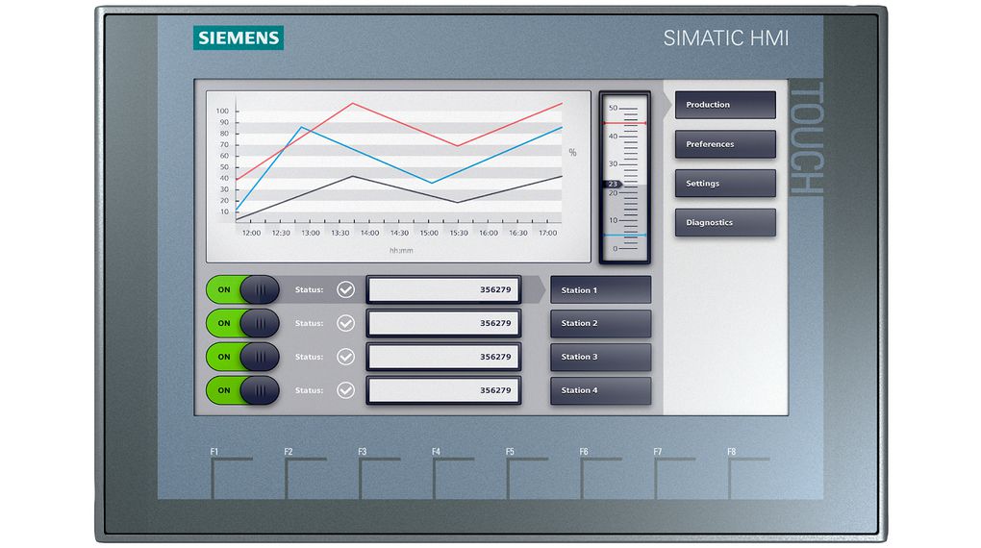Click the 14:00 label on the time axis
This screenshot has height=548, width=981.
click(x=369, y=233)
